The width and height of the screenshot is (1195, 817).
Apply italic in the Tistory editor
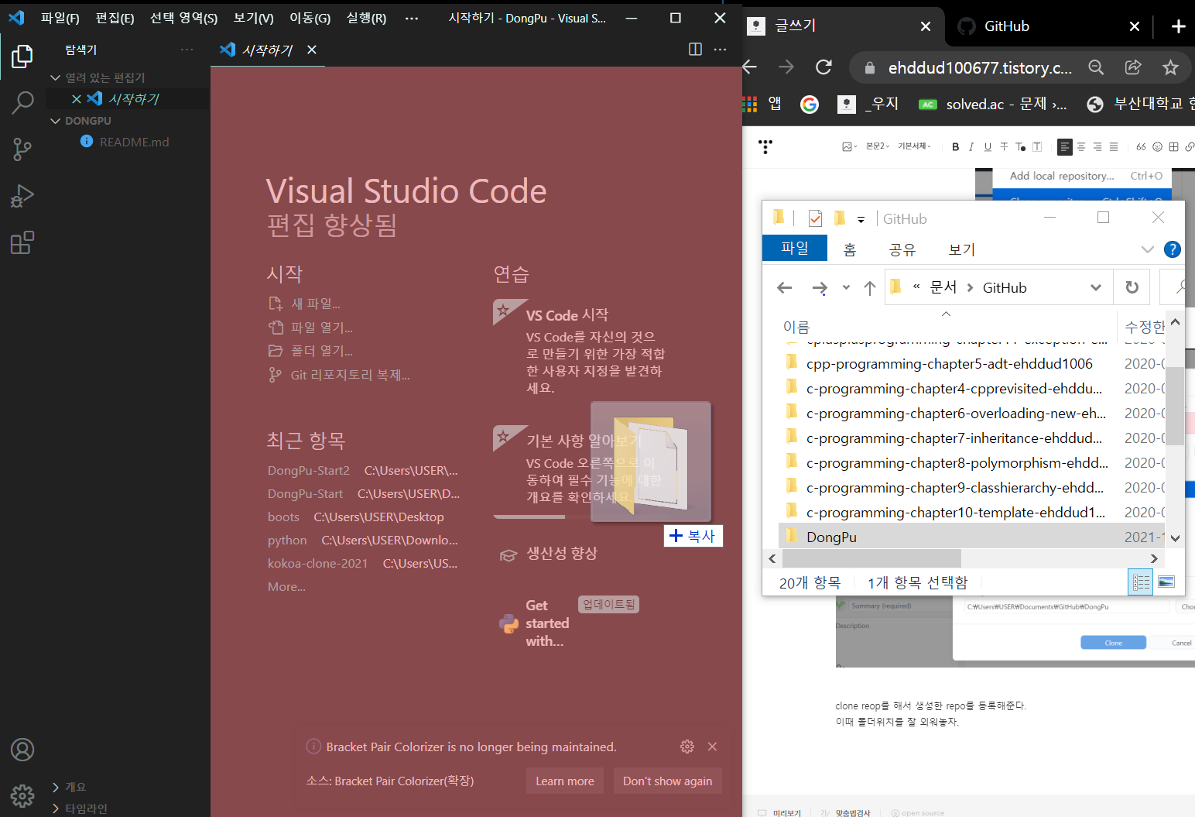(971, 146)
